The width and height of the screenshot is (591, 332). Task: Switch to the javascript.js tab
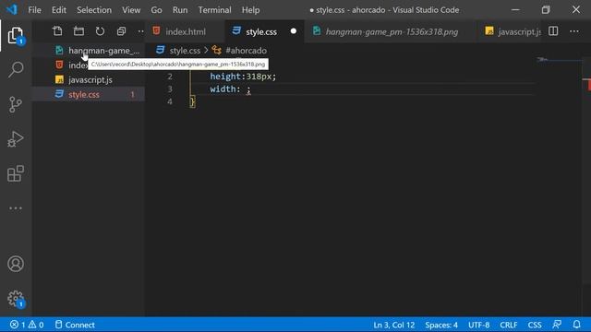click(511, 31)
